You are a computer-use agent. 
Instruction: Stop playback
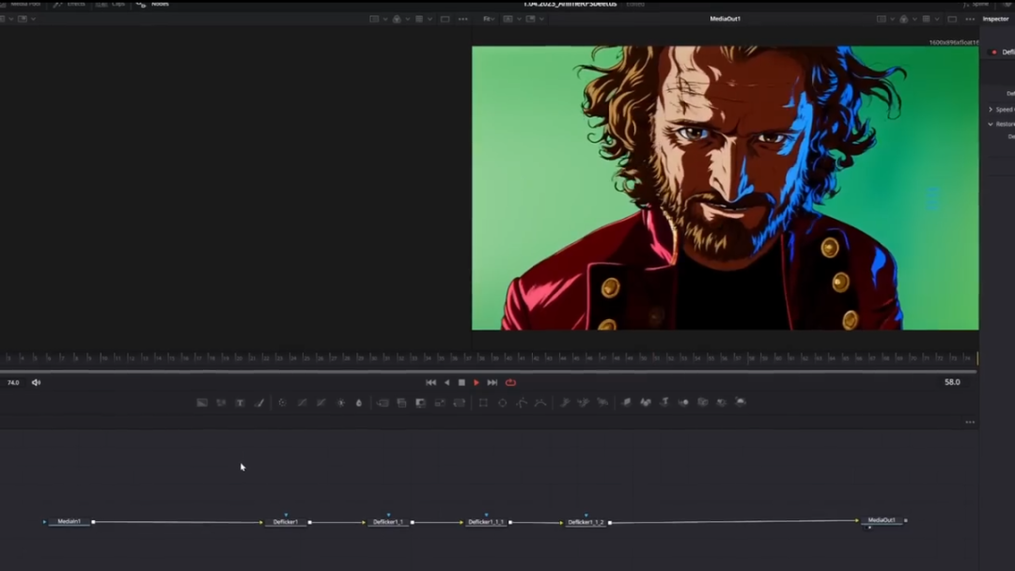click(x=461, y=382)
